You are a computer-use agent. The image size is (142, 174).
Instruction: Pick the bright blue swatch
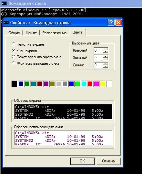71,84
